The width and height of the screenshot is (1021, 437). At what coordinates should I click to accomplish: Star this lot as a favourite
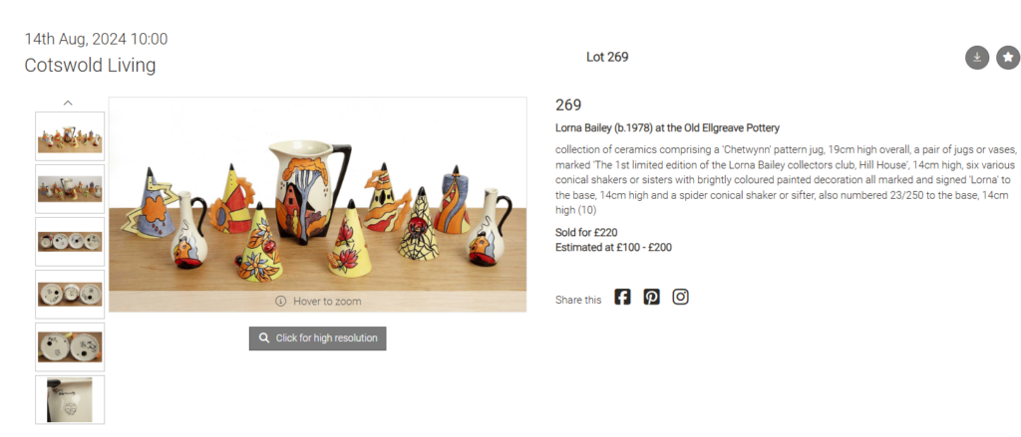(x=1008, y=57)
